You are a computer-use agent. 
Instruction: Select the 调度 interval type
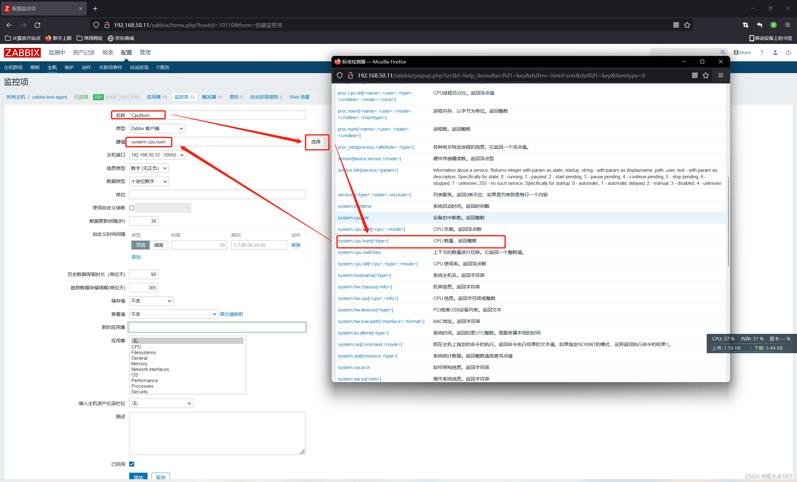pyautogui.click(x=159, y=245)
